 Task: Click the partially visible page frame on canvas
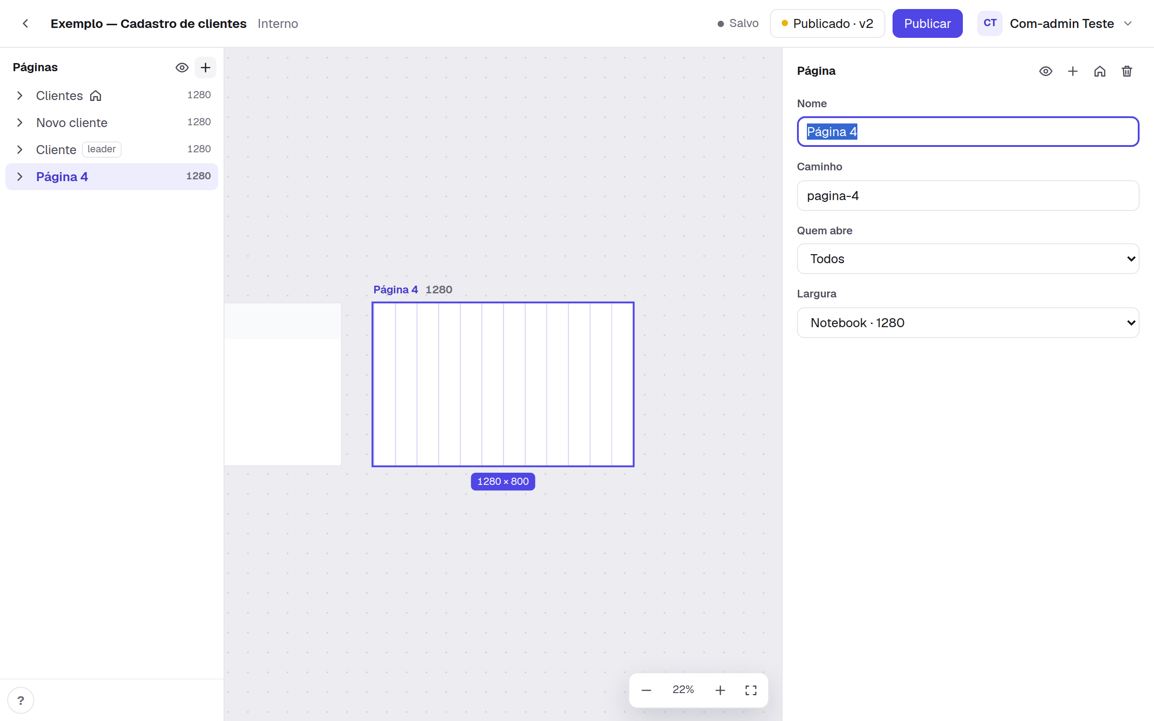pos(283,384)
